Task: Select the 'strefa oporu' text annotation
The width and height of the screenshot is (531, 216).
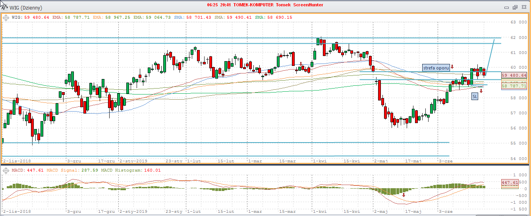Action: pos(436,68)
